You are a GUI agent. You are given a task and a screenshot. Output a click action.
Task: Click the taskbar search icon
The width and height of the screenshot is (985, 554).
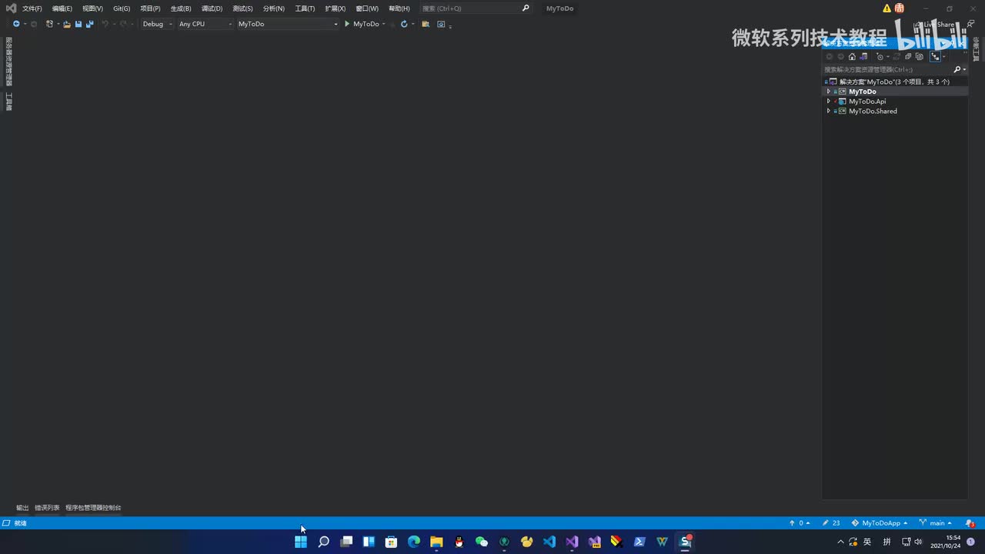[324, 542]
